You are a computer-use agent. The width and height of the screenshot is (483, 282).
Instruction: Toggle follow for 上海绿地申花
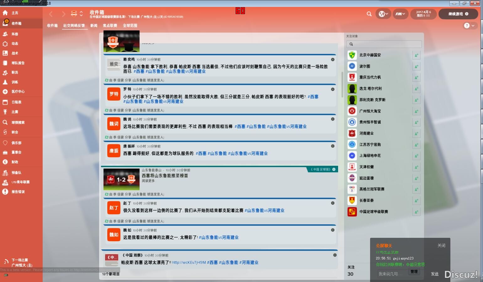tap(416, 156)
